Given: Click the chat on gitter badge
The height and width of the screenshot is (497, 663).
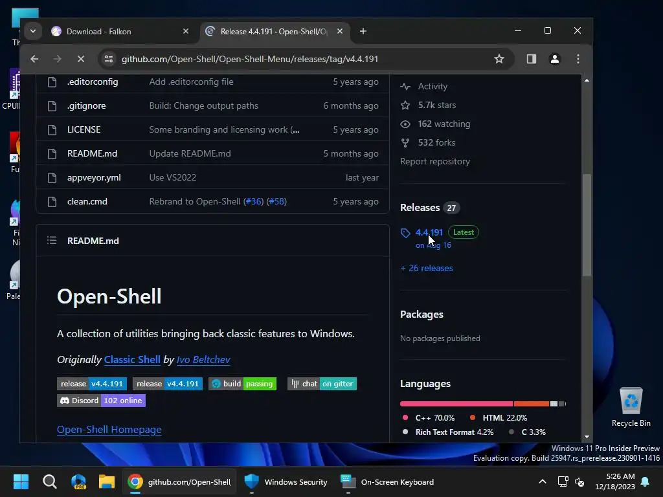Looking at the screenshot, I should click(x=322, y=384).
